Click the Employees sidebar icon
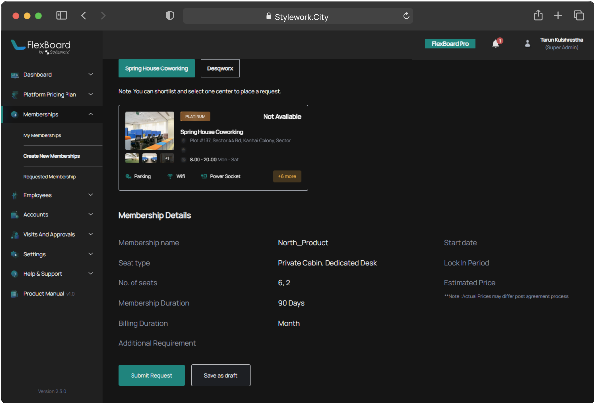Screen dimensions: 594x403 pyautogui.click(x=15, y=195)
